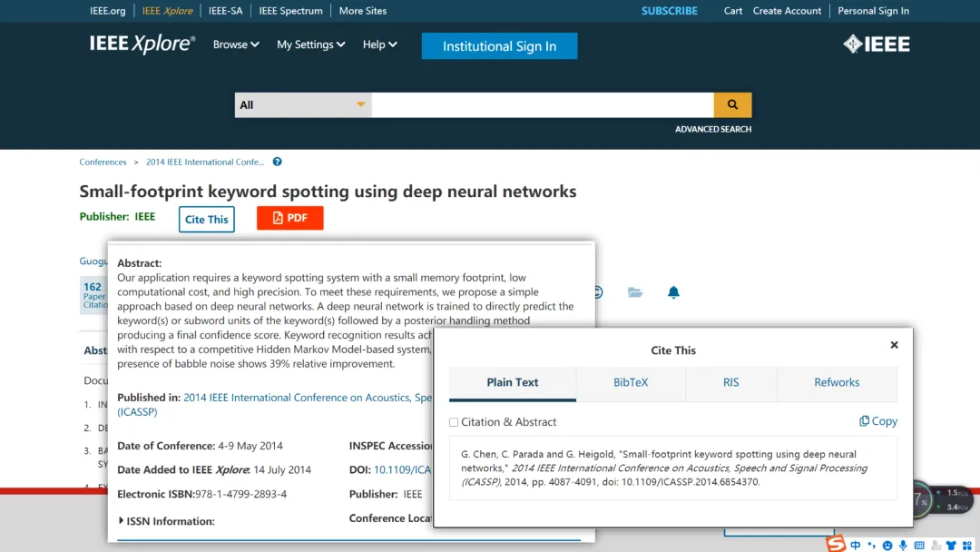Open the emoji smiley icon in IME bar

[887, 545]
